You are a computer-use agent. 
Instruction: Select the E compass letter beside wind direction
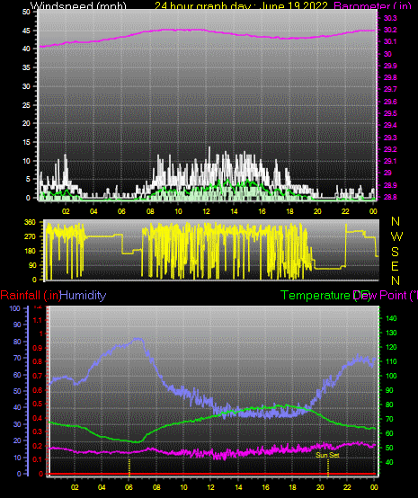point(395,266)
